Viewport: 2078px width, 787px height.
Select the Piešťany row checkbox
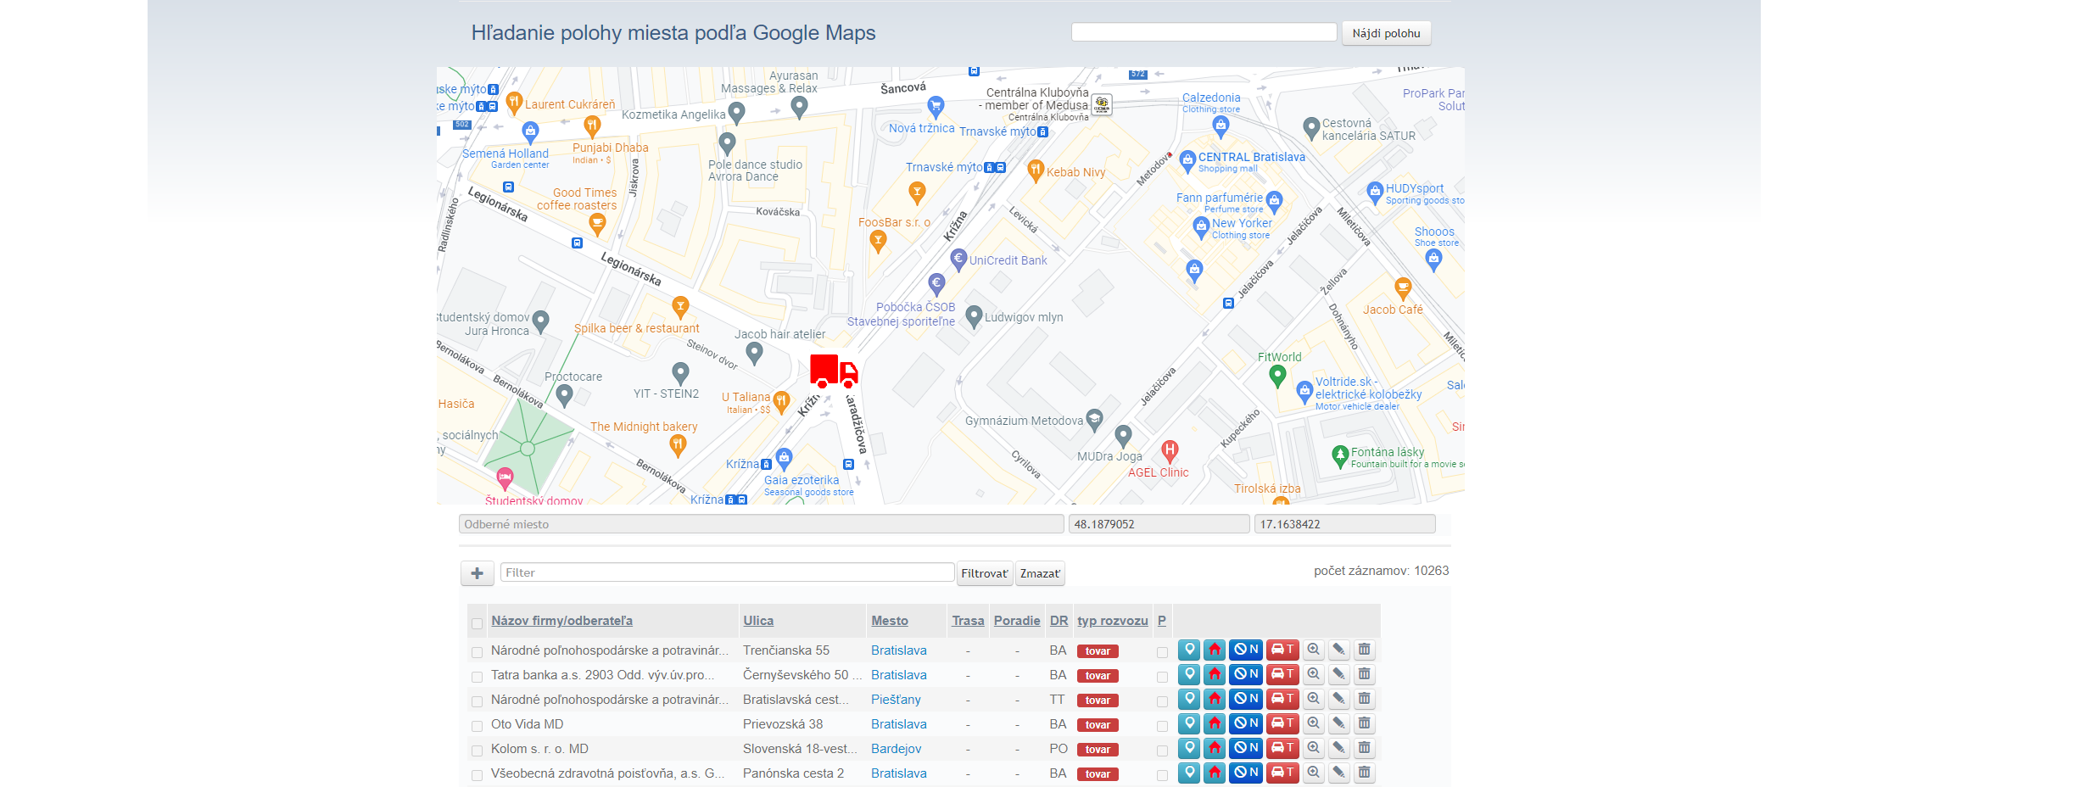coord(477,701)
